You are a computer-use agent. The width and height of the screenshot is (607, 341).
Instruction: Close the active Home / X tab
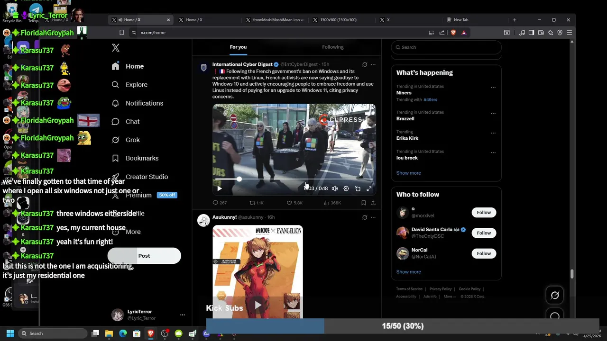[168, 20]
